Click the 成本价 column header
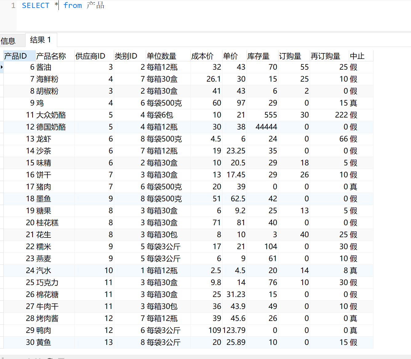 click(206, 56)
